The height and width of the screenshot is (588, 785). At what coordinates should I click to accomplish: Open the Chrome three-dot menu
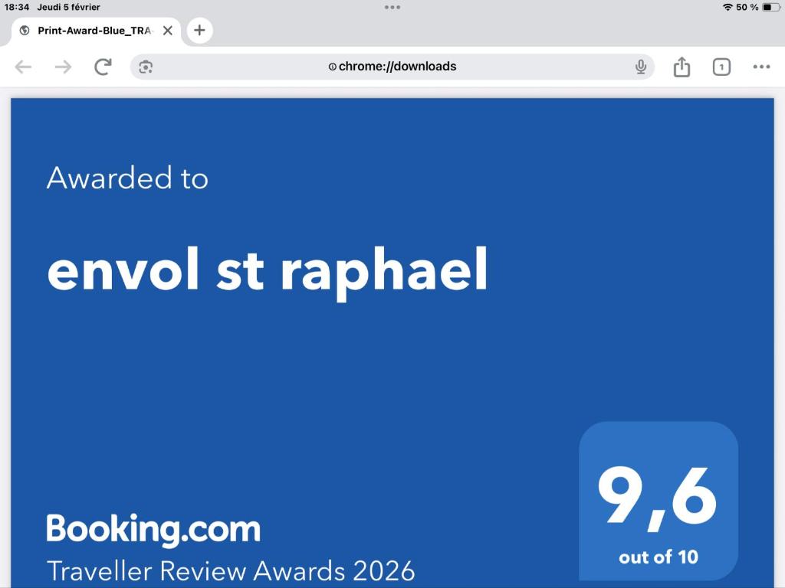(x=761, y=67)
